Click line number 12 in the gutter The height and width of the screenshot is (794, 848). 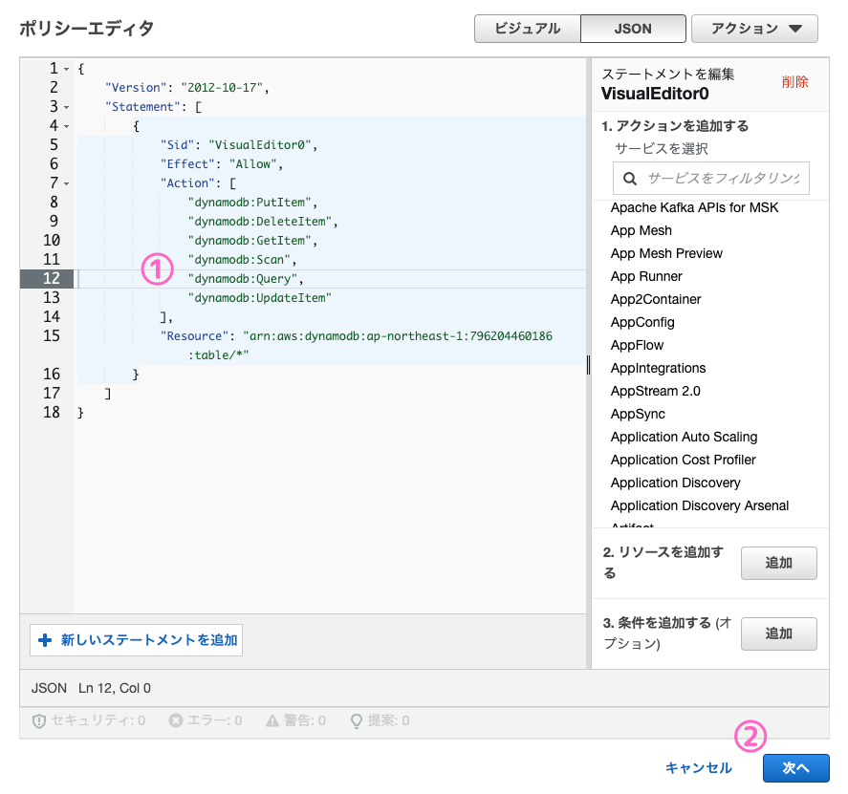click(x=52, y=278)
